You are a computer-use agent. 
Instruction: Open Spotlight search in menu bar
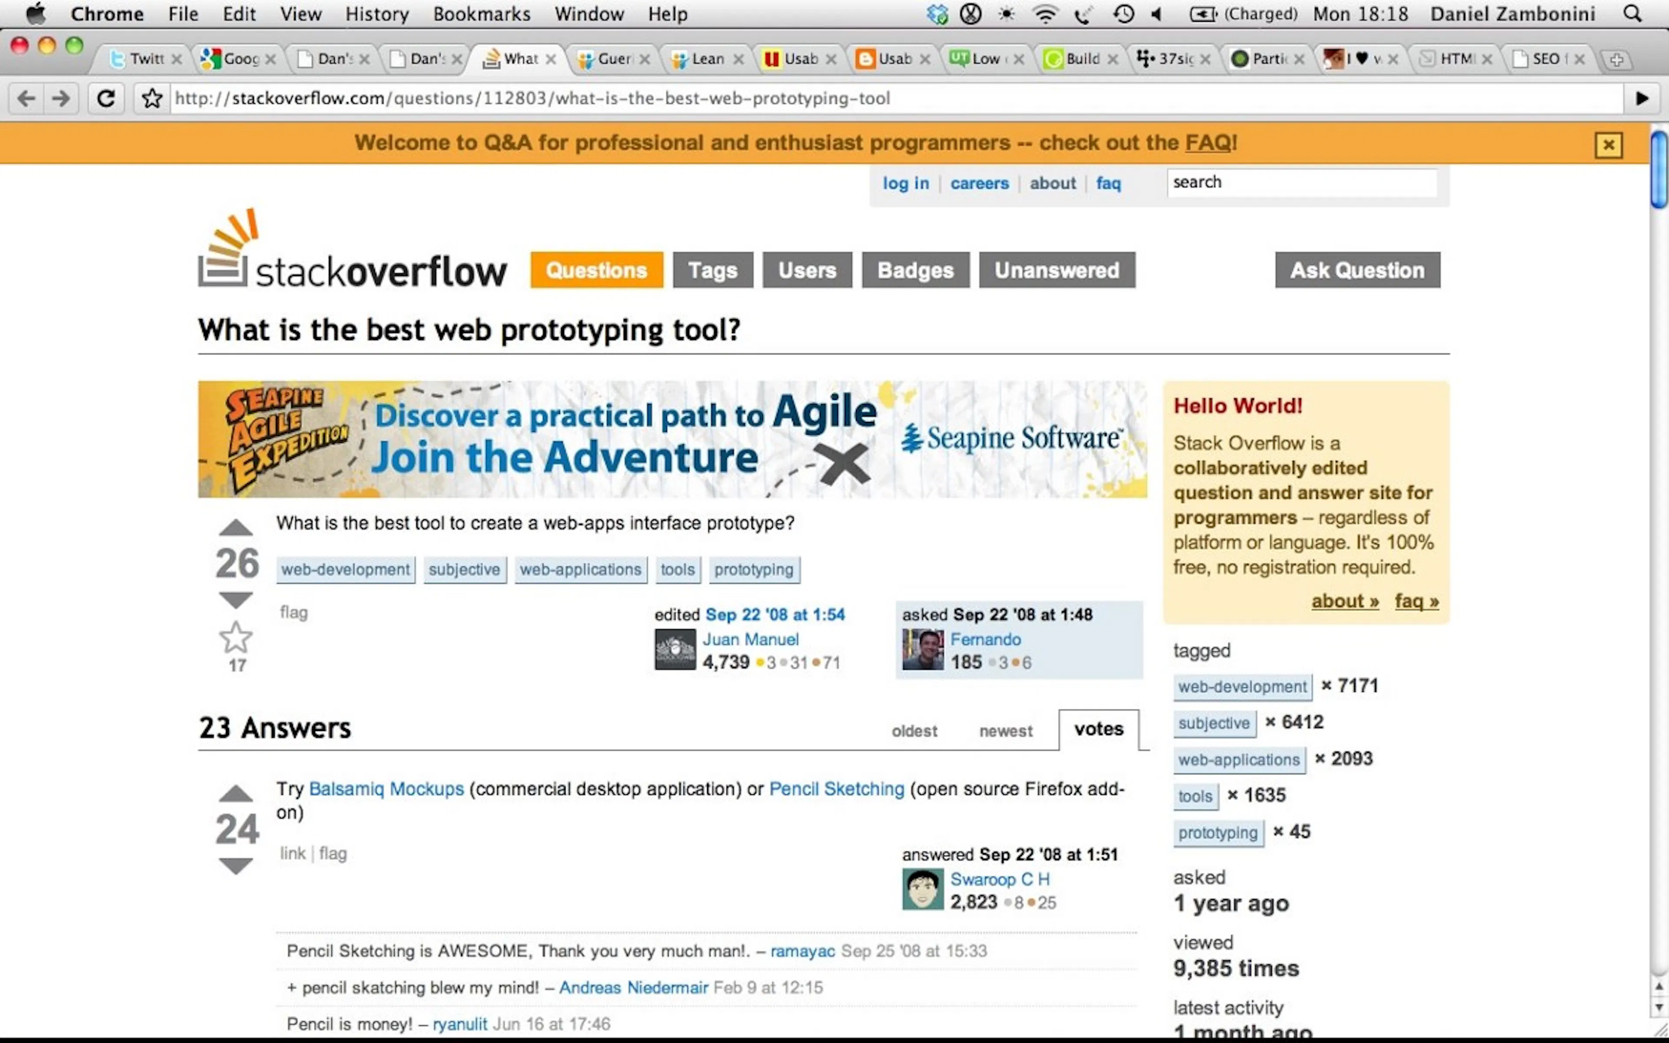[x=1632, y=14]
